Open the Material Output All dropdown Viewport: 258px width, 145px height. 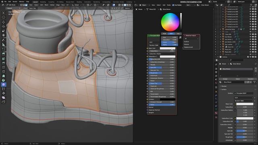[191, 39]
